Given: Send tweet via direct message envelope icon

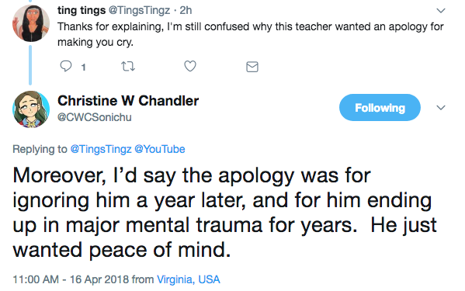Looking at the screenshot, I should click(x=252, y=67).
